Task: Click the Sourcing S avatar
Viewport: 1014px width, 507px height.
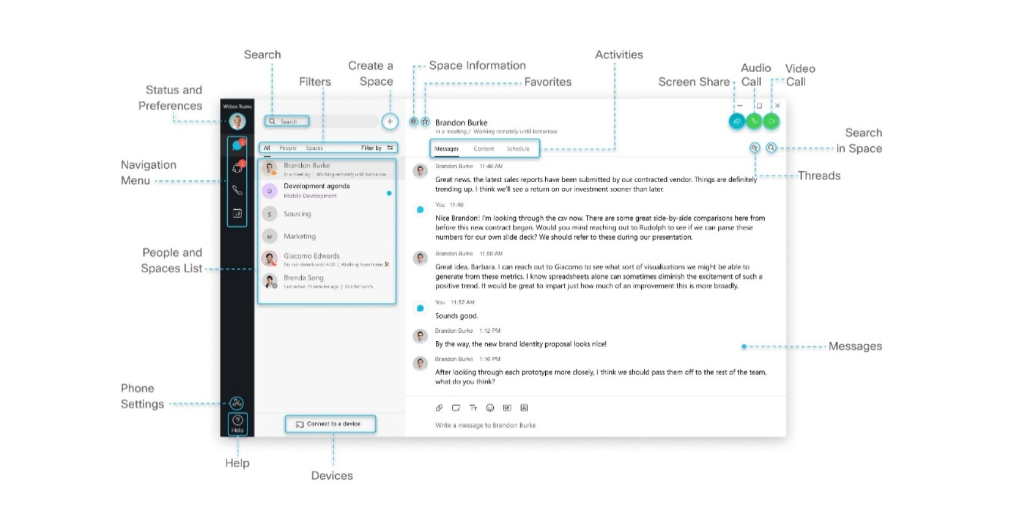Action: click(270, 214)
